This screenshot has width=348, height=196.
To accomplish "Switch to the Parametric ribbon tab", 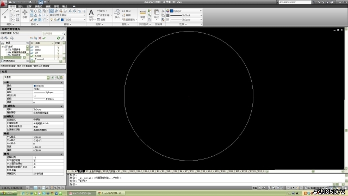I will tap(39, 7).
